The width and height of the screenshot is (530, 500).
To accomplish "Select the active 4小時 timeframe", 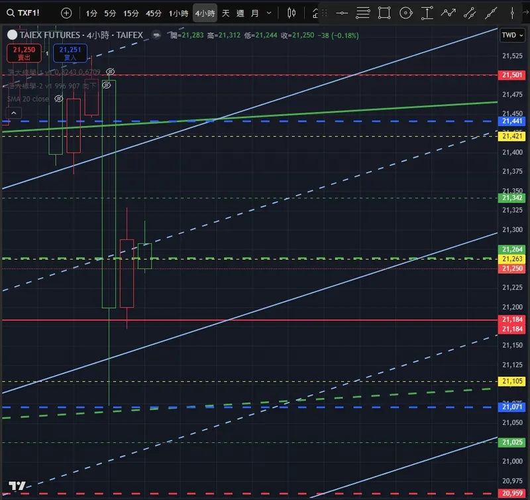I will coord(205,13).
